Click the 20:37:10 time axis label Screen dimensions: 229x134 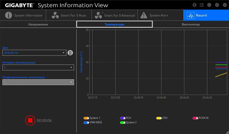93,97
